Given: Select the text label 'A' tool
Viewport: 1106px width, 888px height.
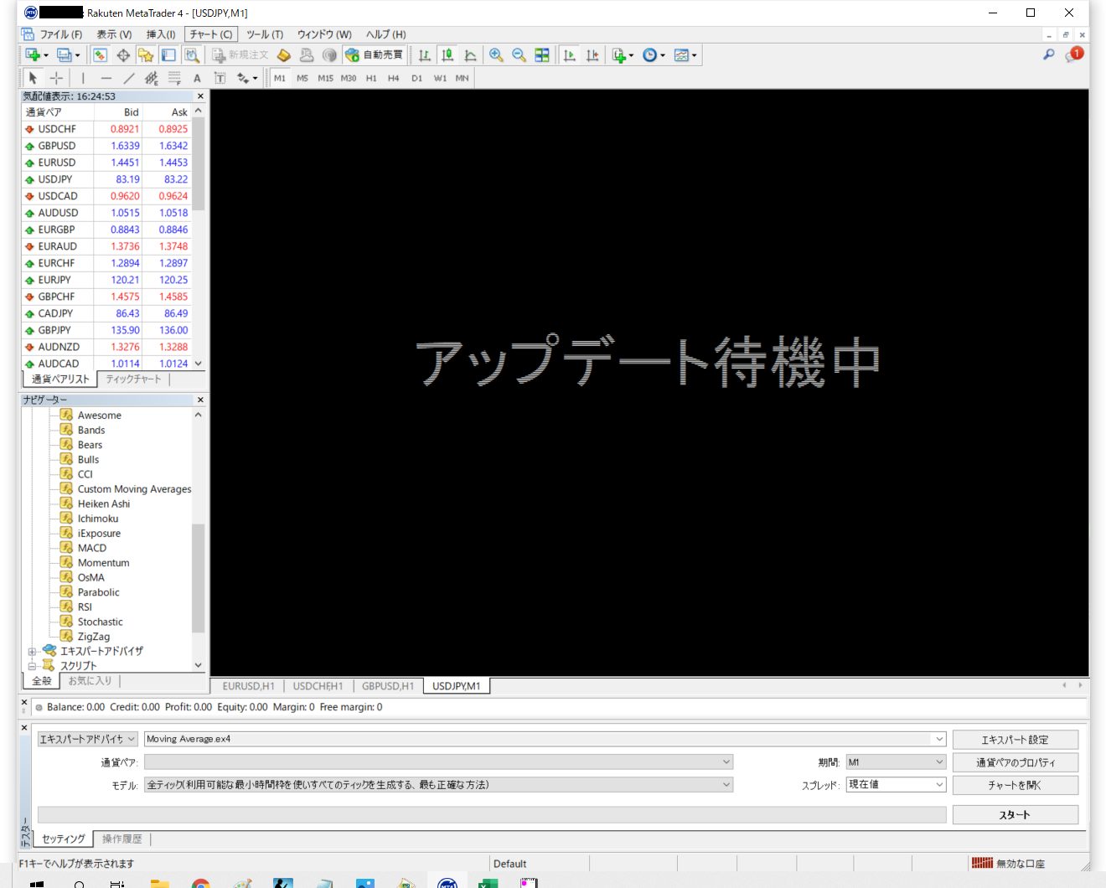Looking at the screenshot, I should click(x=197, y=78).
